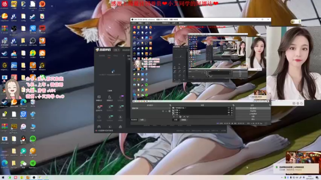Toggle eye visibility of first OBS source
Screen dimensions: 321x180
(x=229, y=108)
